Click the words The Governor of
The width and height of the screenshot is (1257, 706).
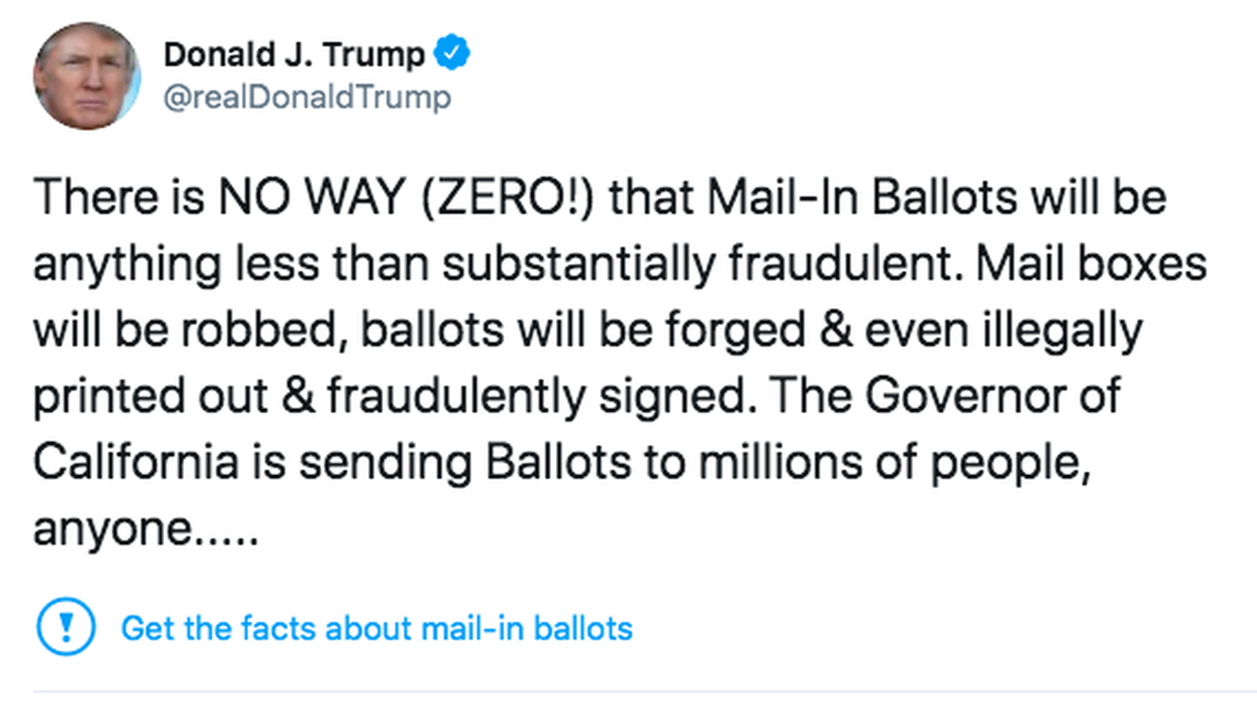pyautogui.click(x=946, y=396)
